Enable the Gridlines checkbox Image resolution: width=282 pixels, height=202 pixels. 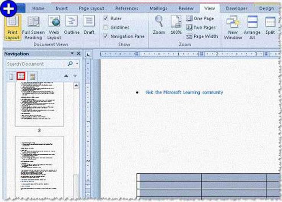pyautogui.click(x=106, y=28)
